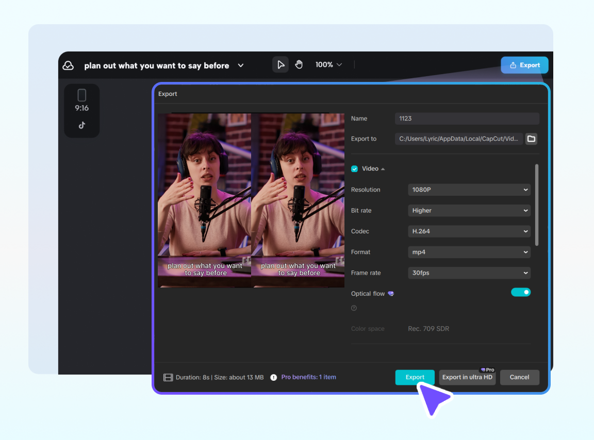Screen dimensions: 594x440
Task: Click the Export button in the dialog
Action: point(415,377)
